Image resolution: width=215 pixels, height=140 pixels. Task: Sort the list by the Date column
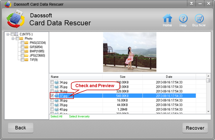tap(169, 77)
